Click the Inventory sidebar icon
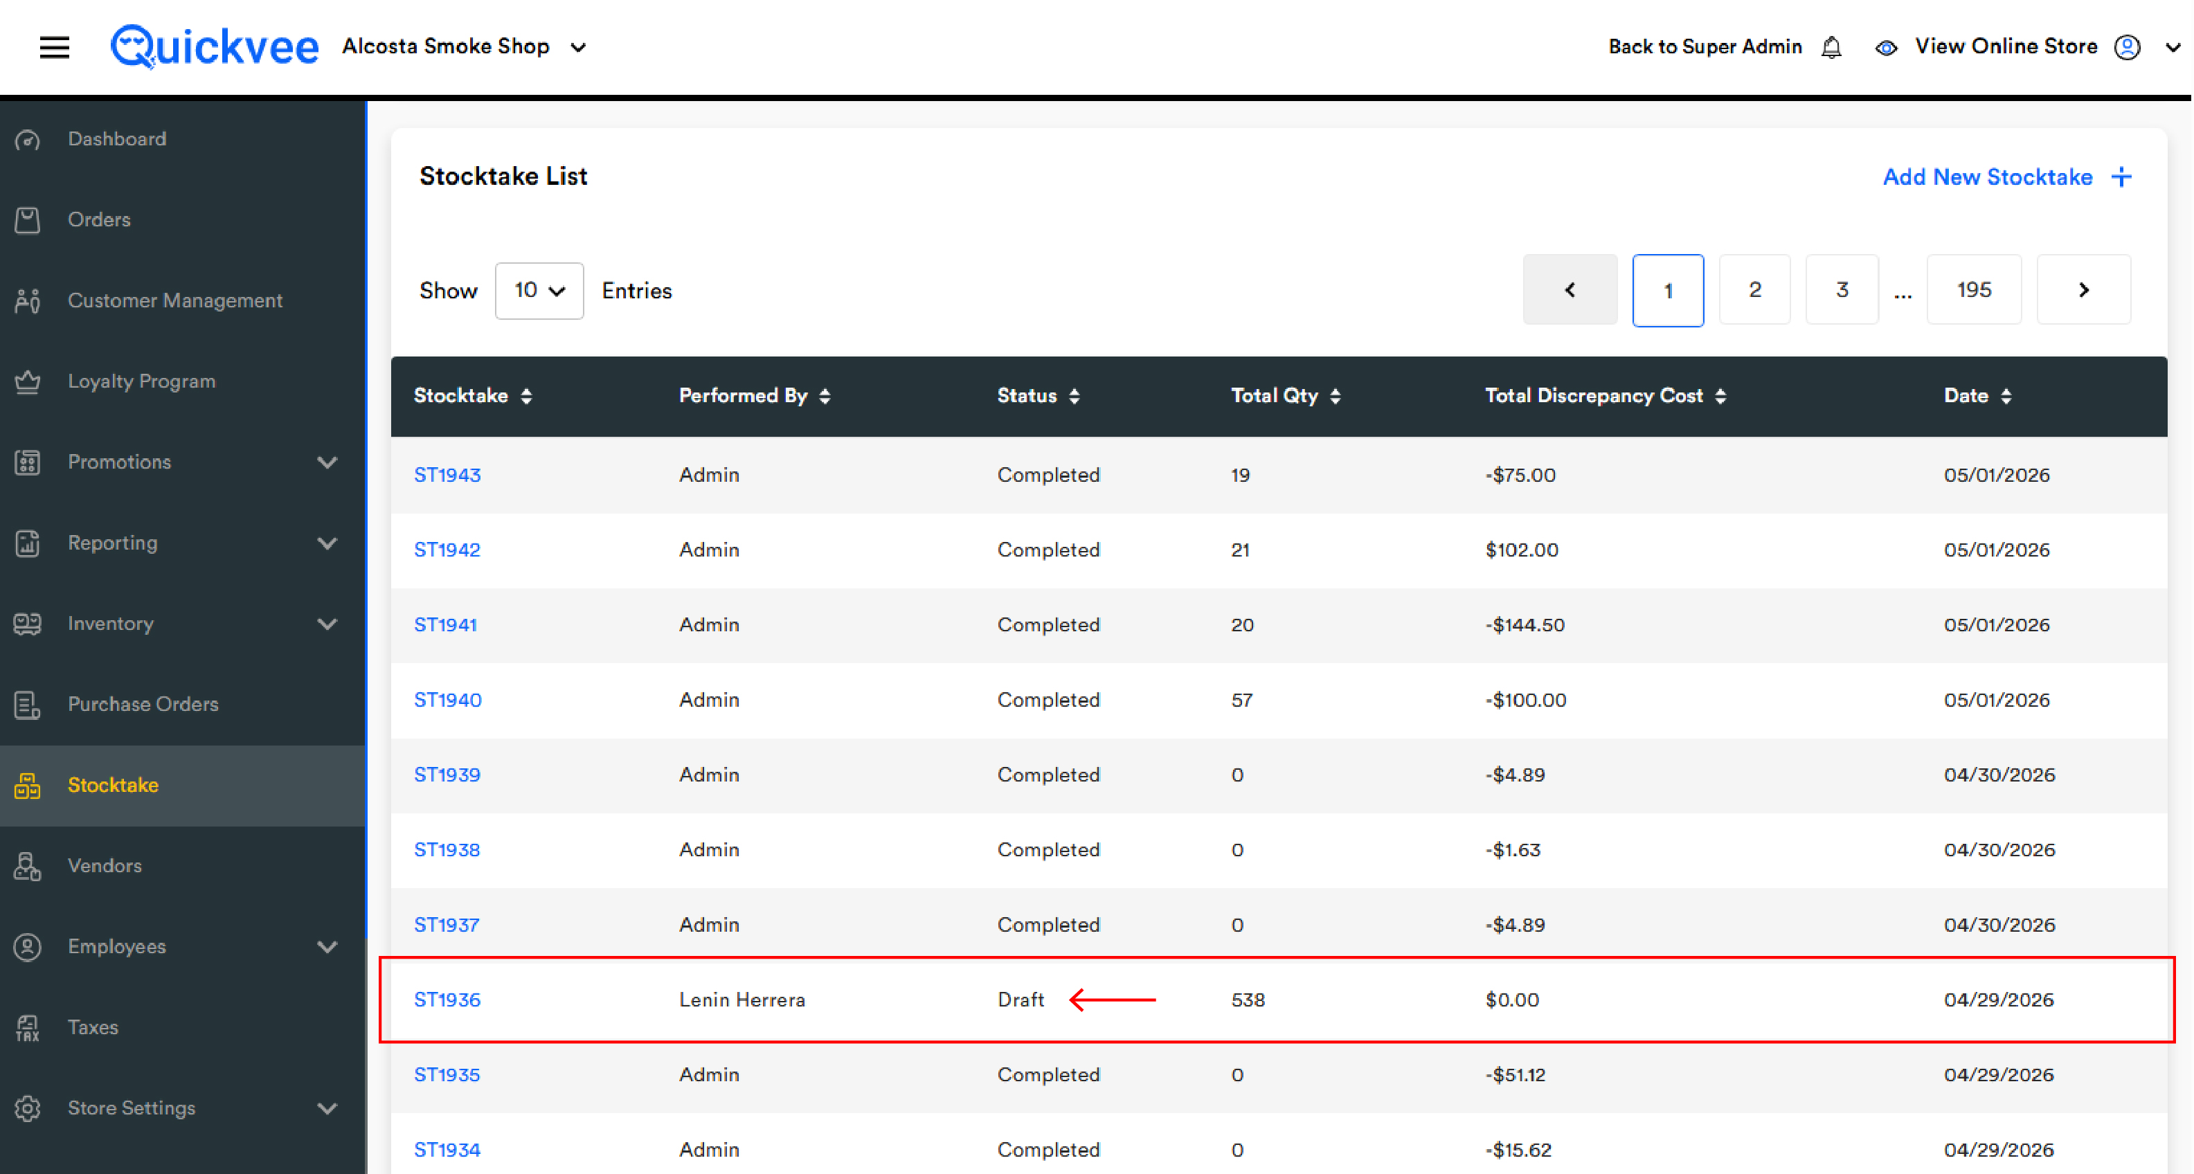The height and width of the screenshot is (1174, 2194). pos(27,624)
